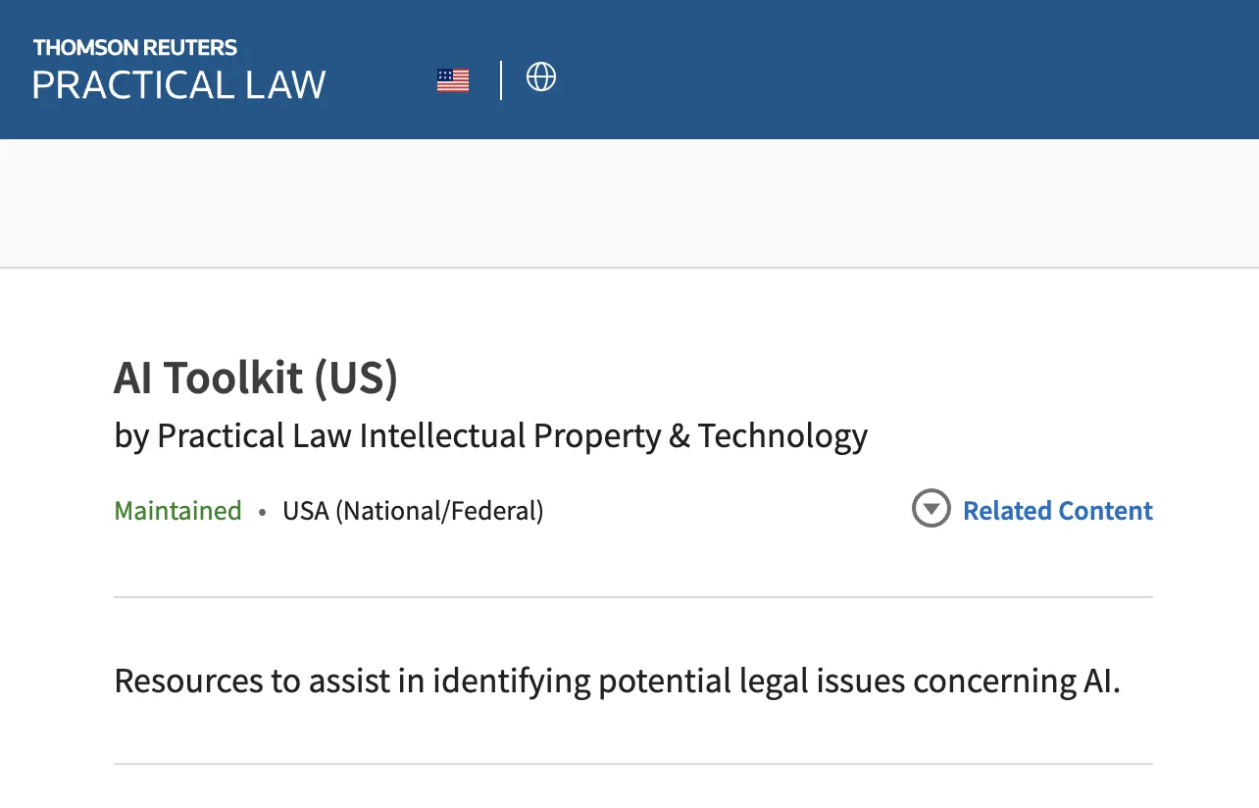The image size is (1259, 808).
Task: Select the USA (National/Federal) jurisdiction label
Action: pyautogui.click(x=413, y=511)
